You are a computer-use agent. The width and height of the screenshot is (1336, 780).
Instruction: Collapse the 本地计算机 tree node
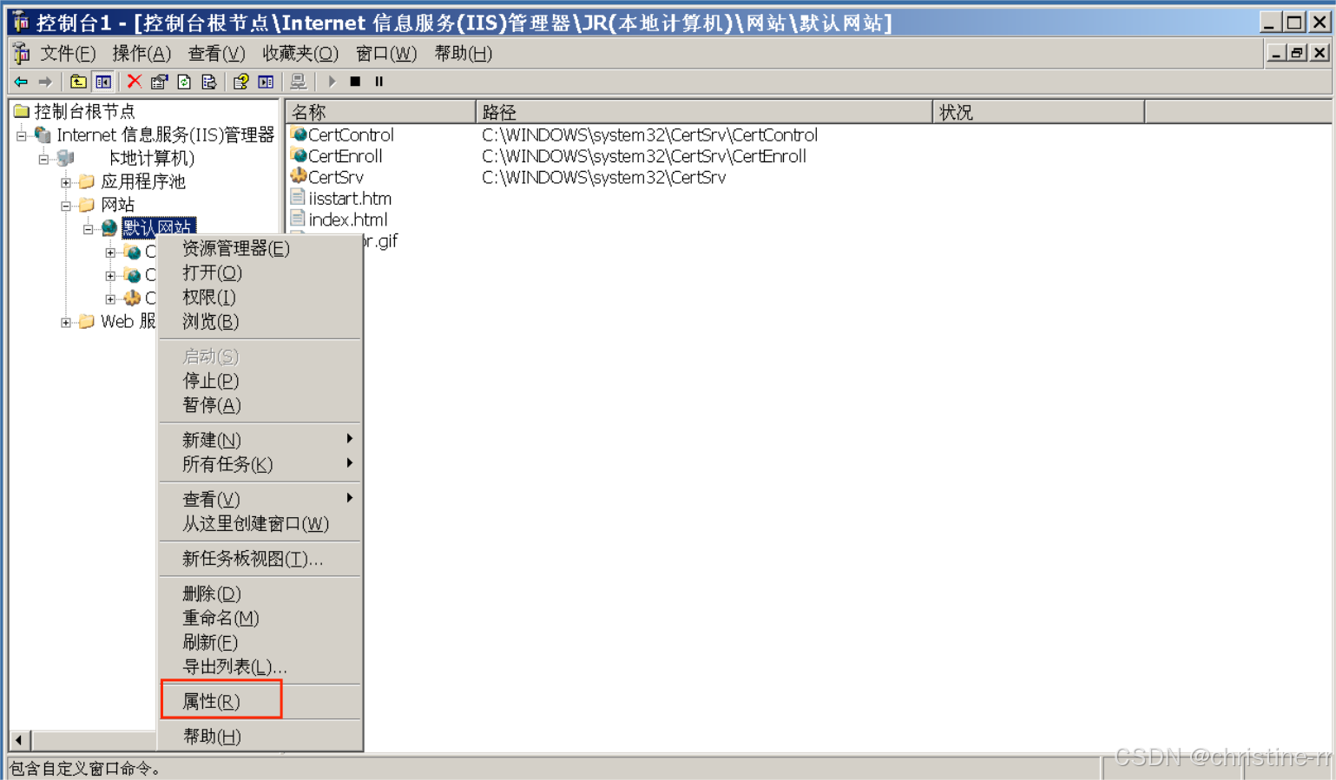coord(43,159)
